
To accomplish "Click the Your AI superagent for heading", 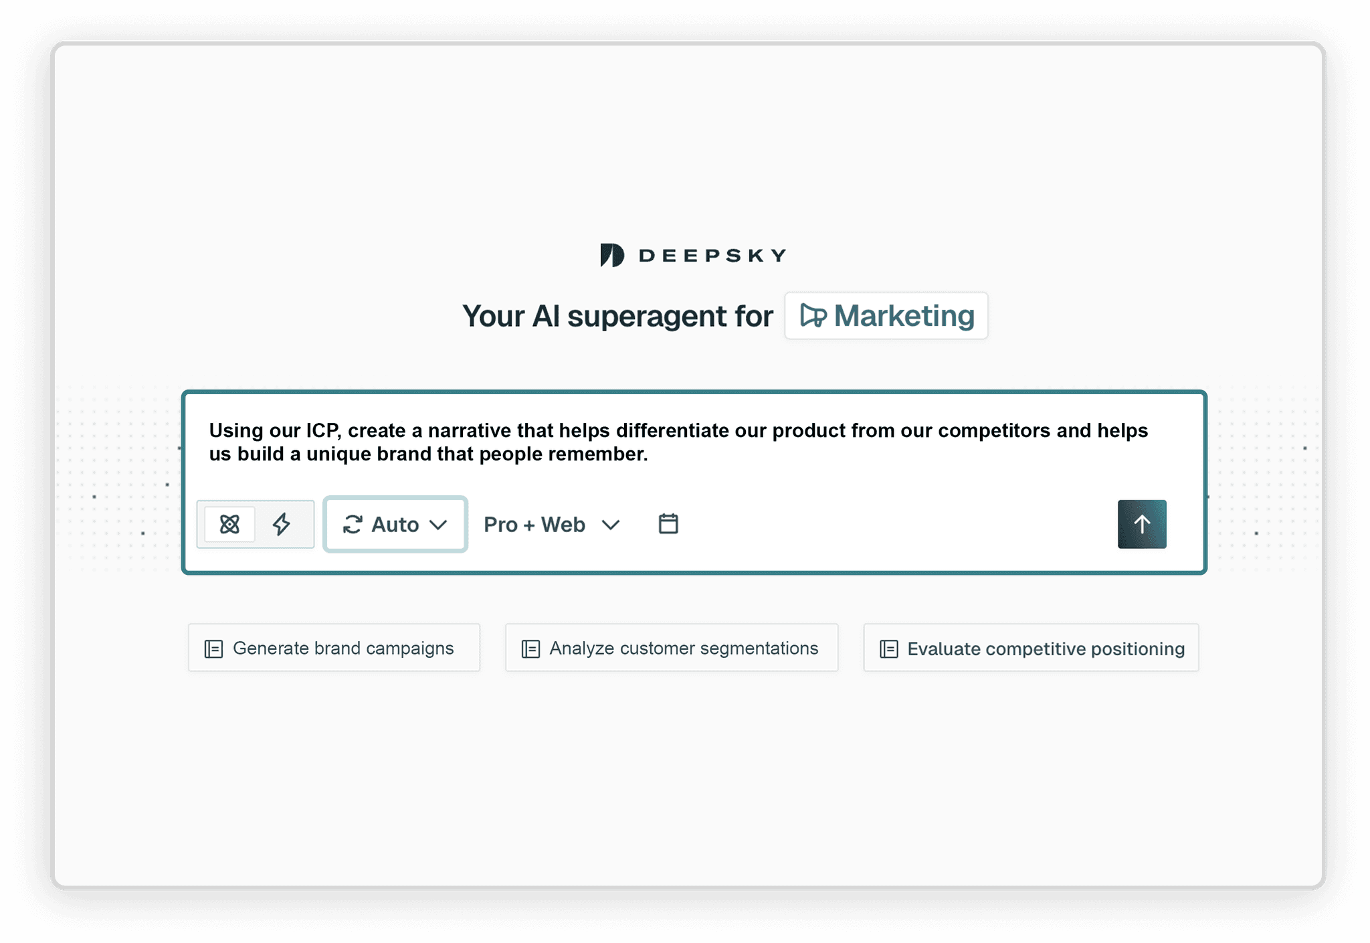I will pos(617,316).
